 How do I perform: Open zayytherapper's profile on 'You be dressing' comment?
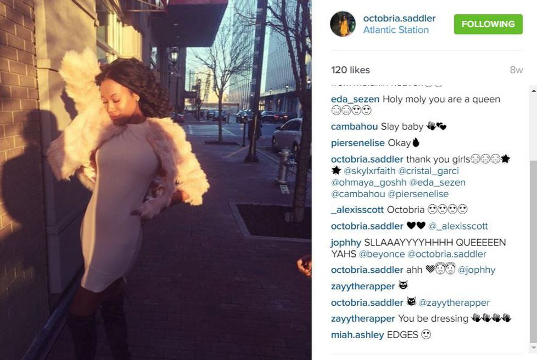[x=363, y=318]
